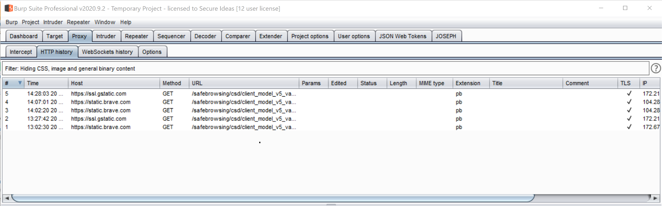Sort by the IP column header
Viewport: 662px width, 206px height.
point(650,83)
